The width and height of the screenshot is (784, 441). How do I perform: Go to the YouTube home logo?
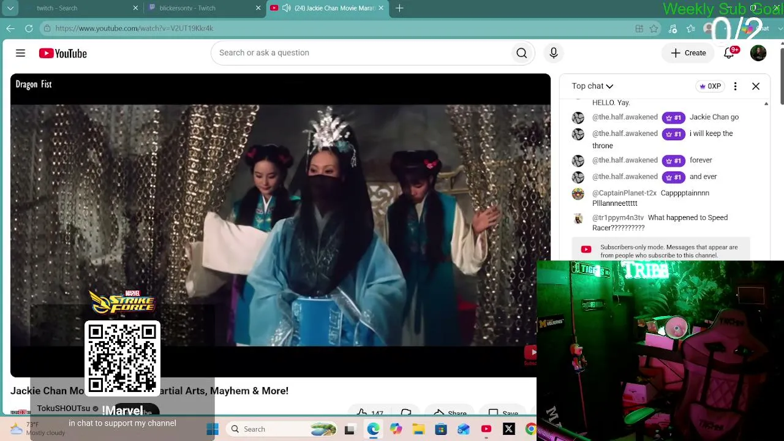coord(63,53)
